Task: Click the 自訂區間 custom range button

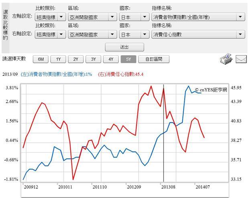Action: pyautogui.click(x=154, y=59)
